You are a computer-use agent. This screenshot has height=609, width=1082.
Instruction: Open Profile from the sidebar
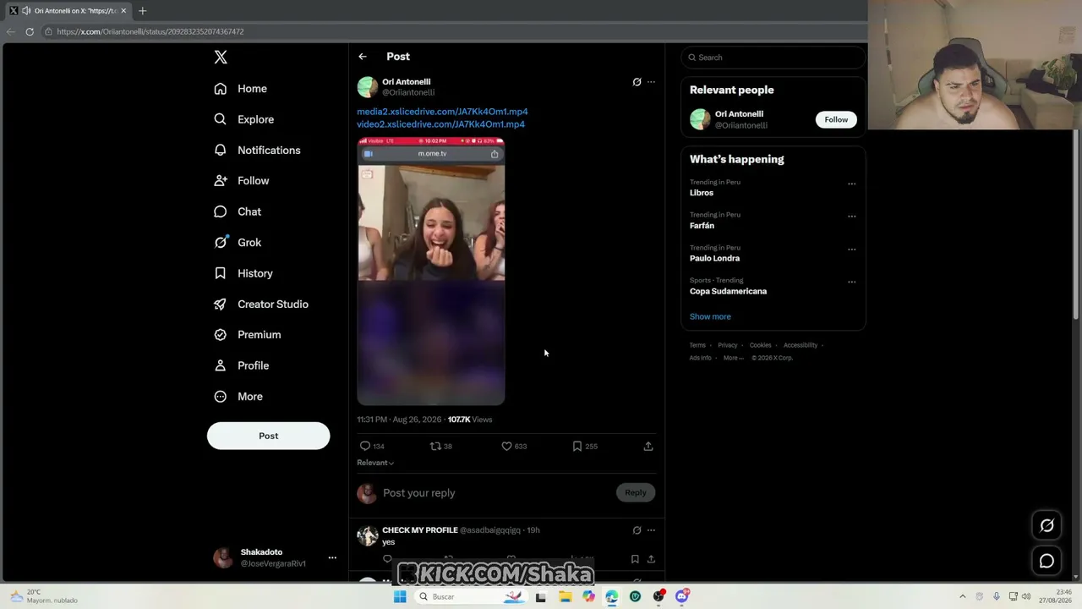[242, 365]
